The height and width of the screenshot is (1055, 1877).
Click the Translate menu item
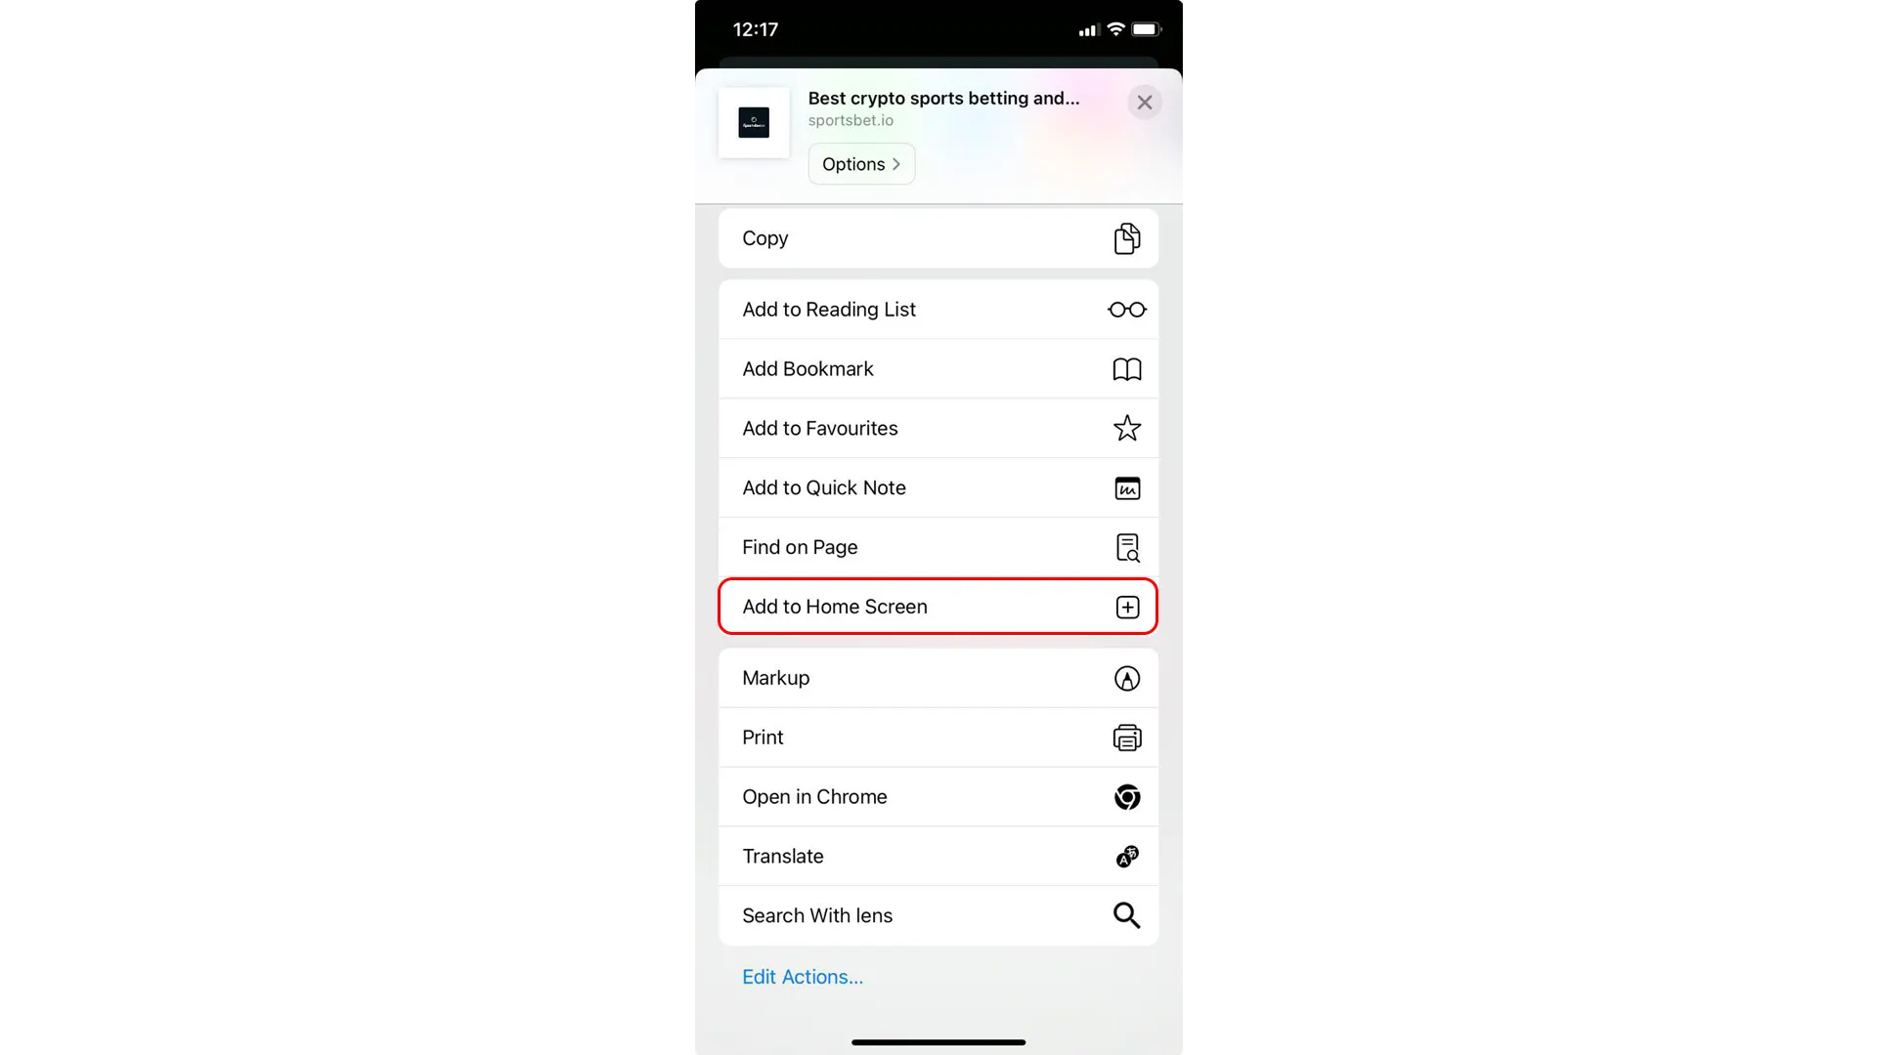point(938,856)
